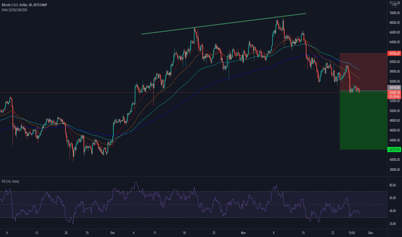
Task: Click the Dec label on the time axis
Action: click(x=371, y=233)
